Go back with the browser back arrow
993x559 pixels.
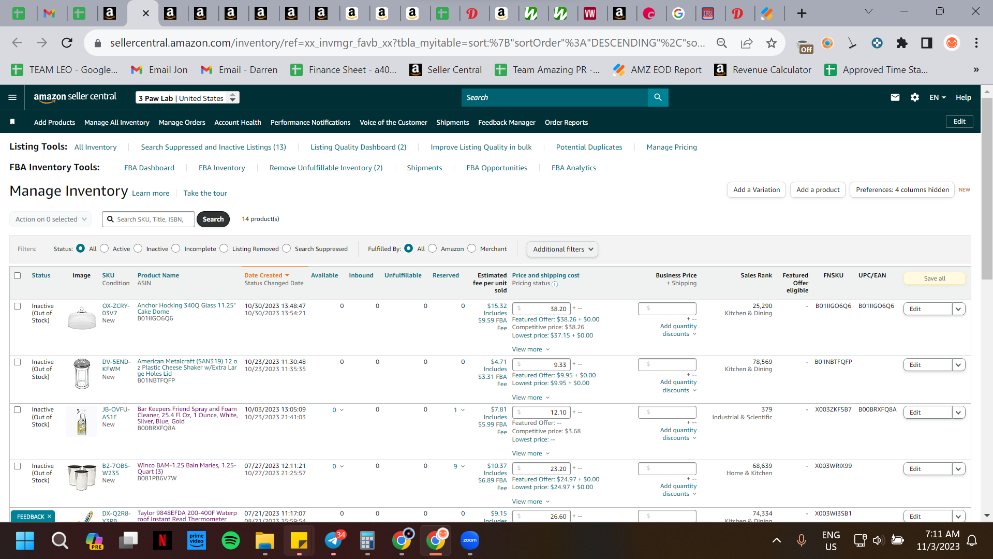coord(17,42)
